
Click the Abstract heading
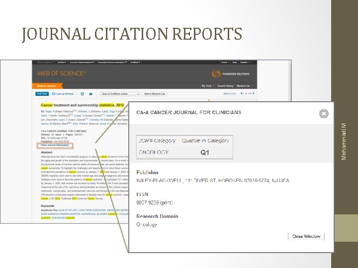pos(47,152)
